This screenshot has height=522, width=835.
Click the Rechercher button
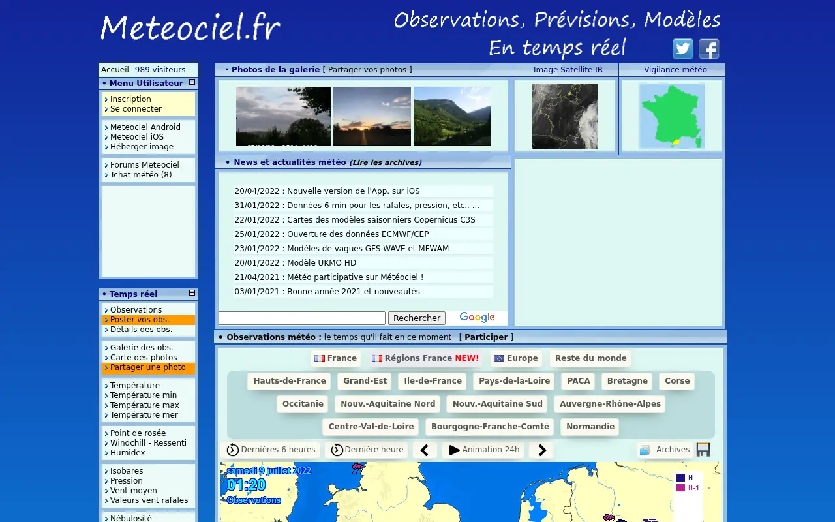[x=417, y=318]
